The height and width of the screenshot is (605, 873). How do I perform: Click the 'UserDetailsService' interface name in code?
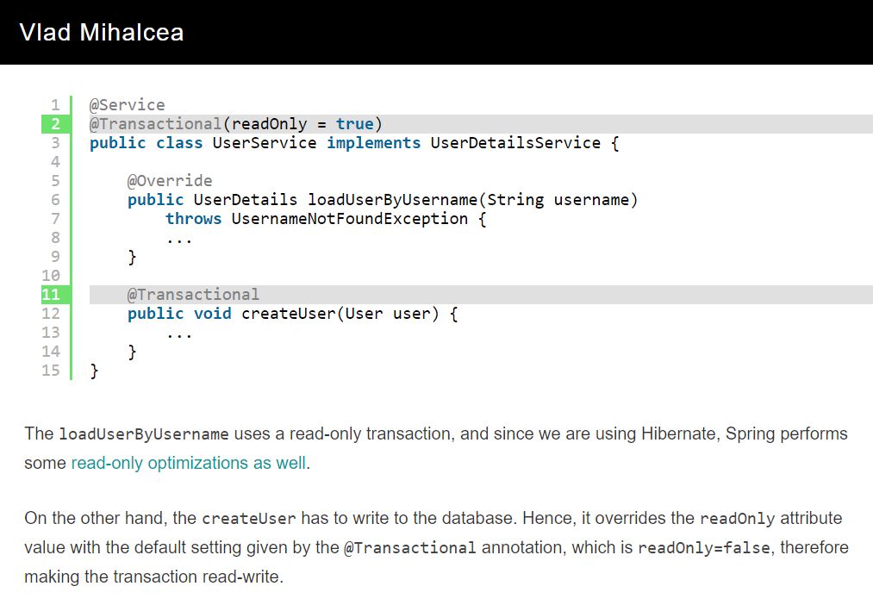coord(515,142)
